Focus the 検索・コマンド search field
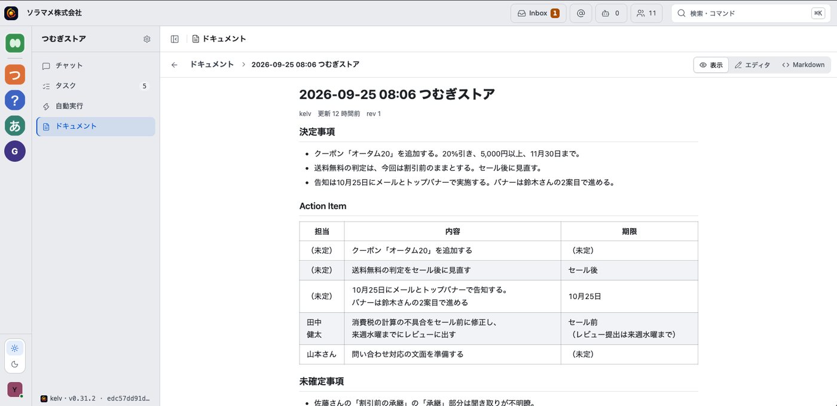This screenshot has width=837, height=406. coord(750,13)
